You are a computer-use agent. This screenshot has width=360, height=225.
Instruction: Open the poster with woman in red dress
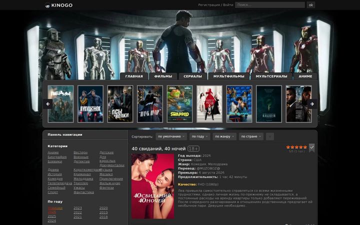pos(209,104)
